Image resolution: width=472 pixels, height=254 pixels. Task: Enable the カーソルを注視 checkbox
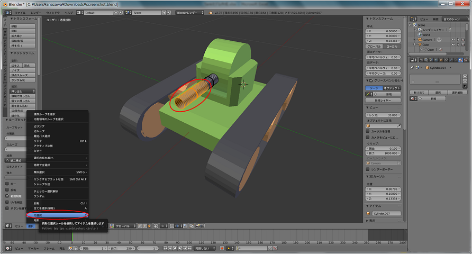click(368, 131)
